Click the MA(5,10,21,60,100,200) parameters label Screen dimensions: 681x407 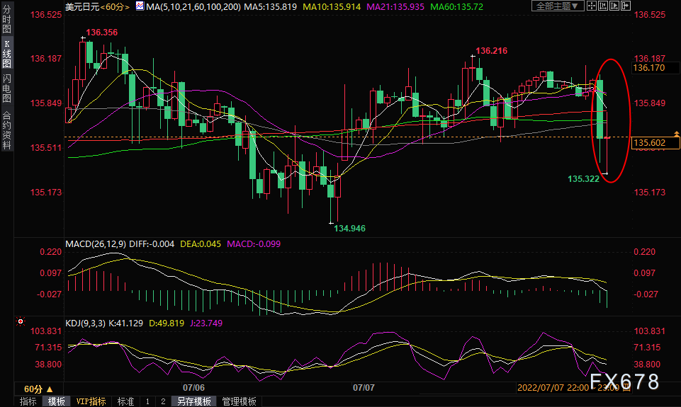tap(193, 7)
